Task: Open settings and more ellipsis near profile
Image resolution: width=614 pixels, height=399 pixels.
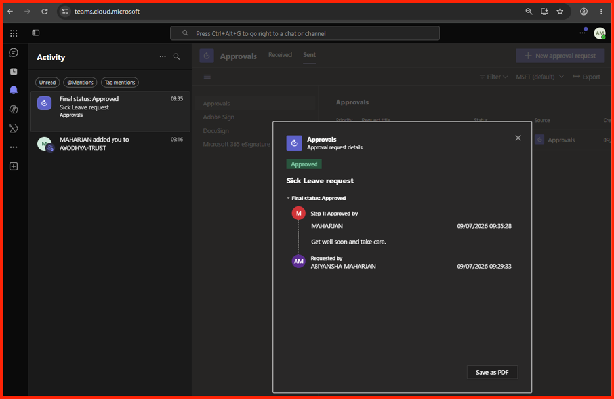Action: pyautogui.click(x=583, y=33)
